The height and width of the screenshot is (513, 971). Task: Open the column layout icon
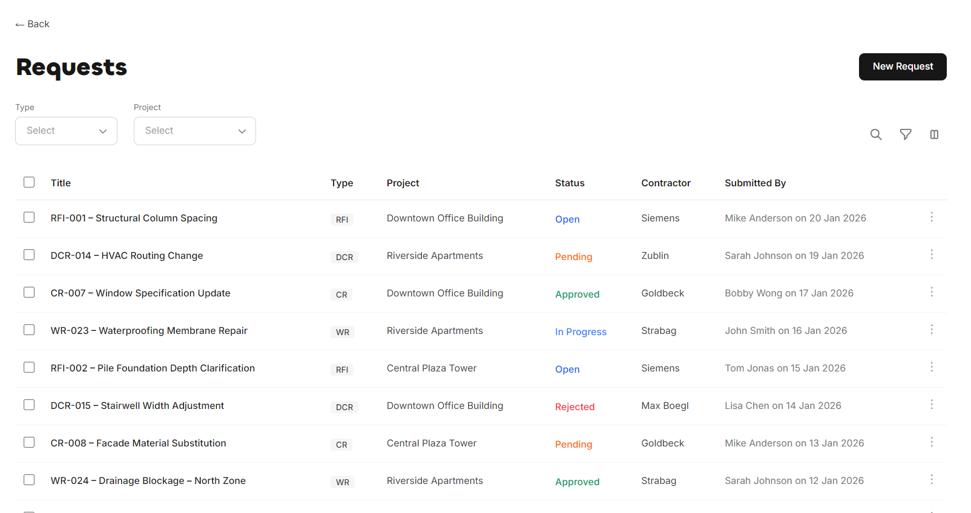pos(934,134)
